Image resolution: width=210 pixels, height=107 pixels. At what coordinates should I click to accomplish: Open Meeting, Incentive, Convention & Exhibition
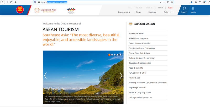tap(148, 83)
